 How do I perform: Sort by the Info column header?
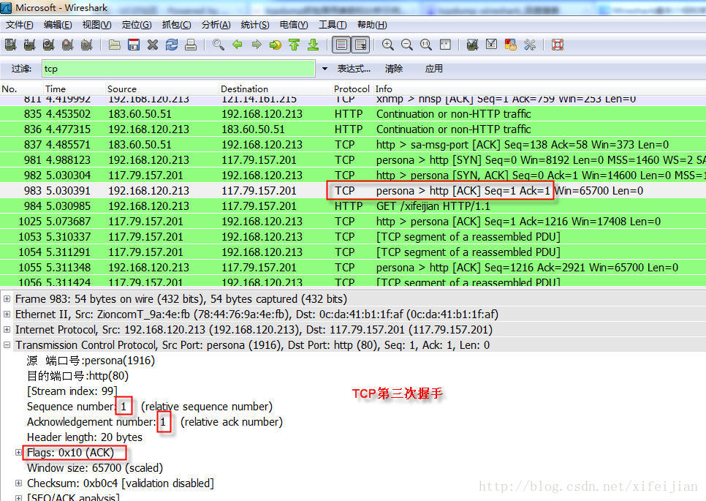click(x=539, y=88)
